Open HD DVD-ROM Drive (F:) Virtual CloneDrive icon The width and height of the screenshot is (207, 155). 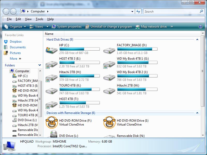click(51, 122)
